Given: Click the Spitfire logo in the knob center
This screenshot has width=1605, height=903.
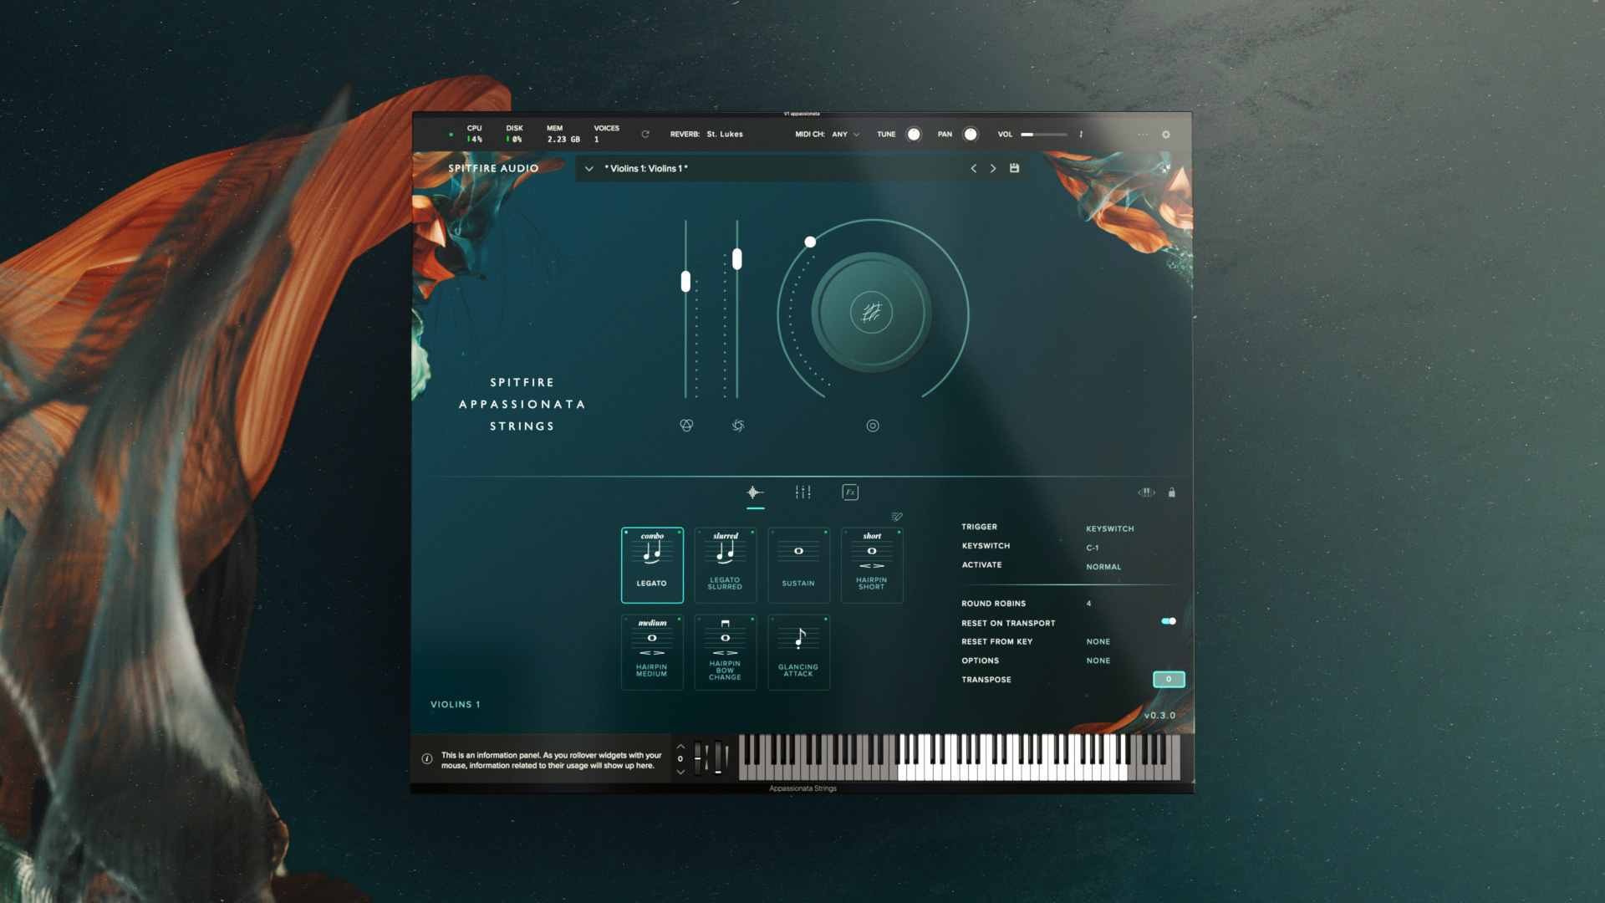Looking at the screenshot, I should click(871, 313).
